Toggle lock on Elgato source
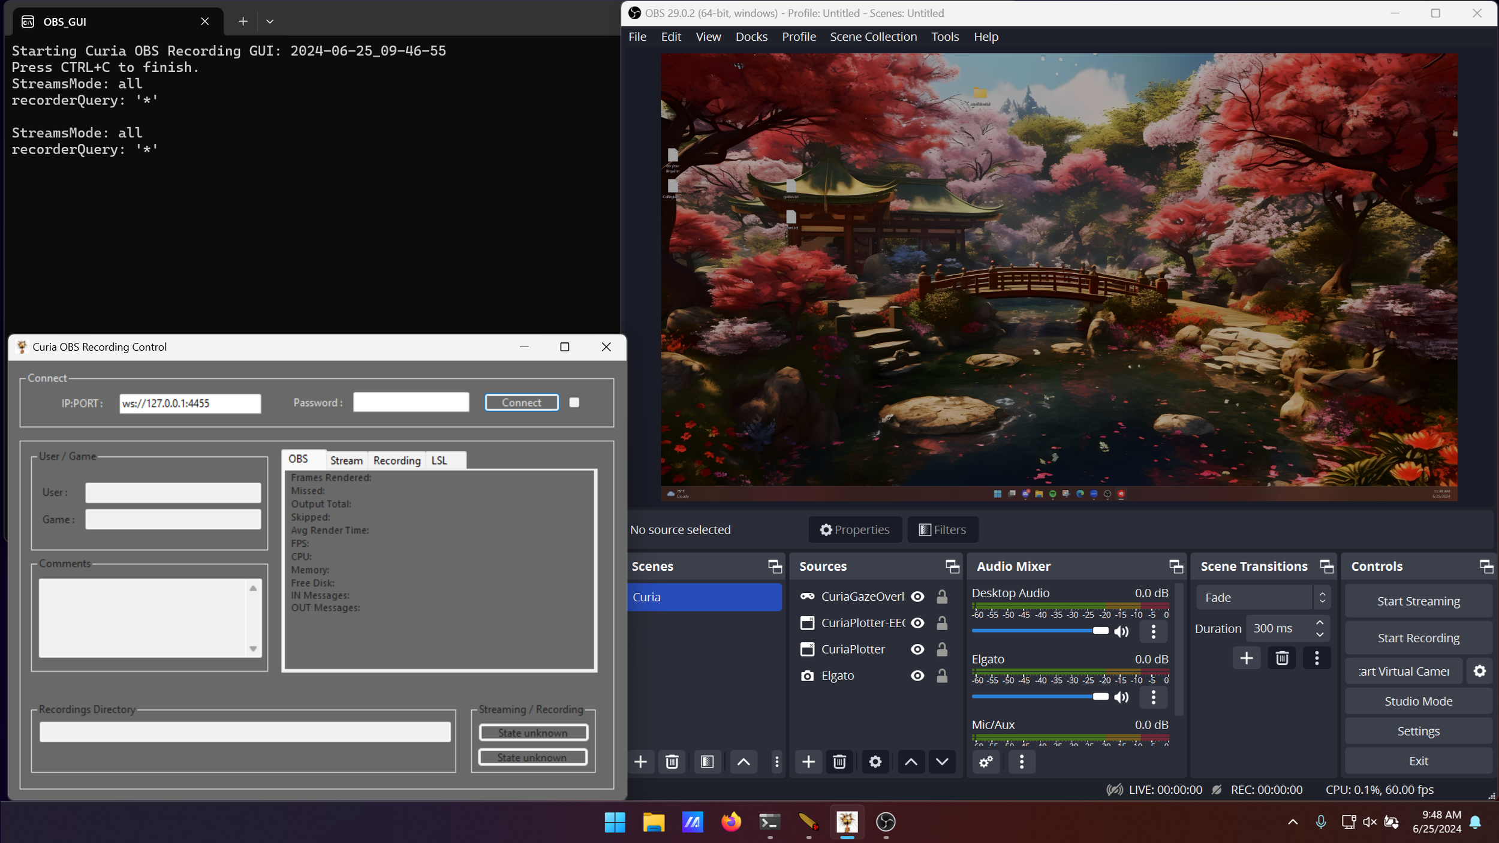 coord(942,676)
